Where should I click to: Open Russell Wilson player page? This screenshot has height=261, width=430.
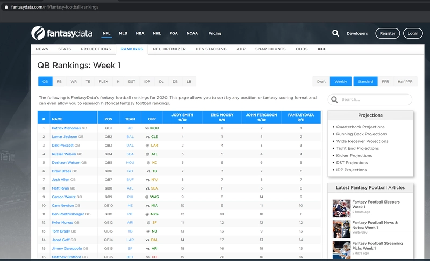[x=64, y=154]
